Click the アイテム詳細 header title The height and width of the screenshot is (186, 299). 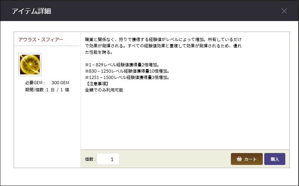click(x=32, y=11)
